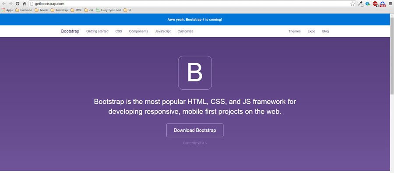Open the Bootstrap bookmarks folder
This screenshot has height=173, width=394.
[x=59, y=10]
